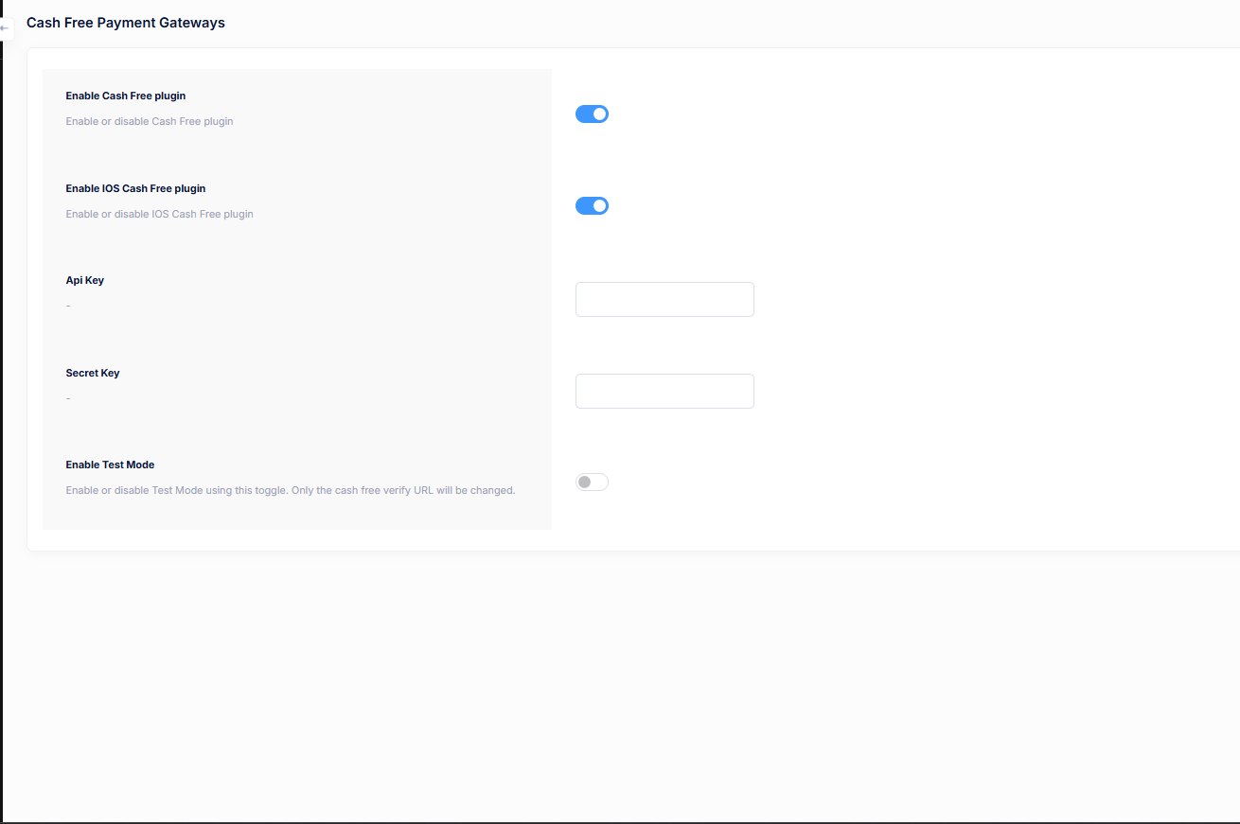Disable the Enable Cash Free plugin toggle

point(592,114)
